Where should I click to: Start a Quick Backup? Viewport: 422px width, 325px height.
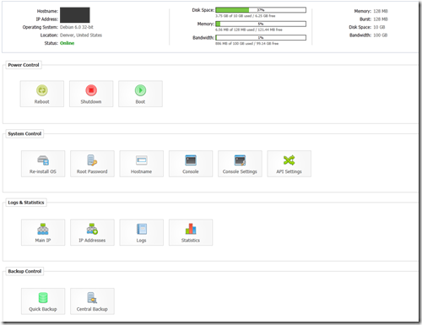pos(43,301)
